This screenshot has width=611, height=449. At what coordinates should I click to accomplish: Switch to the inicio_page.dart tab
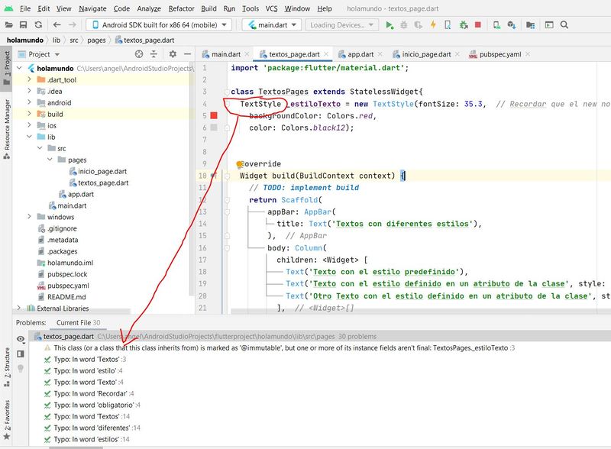[x=426, y=54]
